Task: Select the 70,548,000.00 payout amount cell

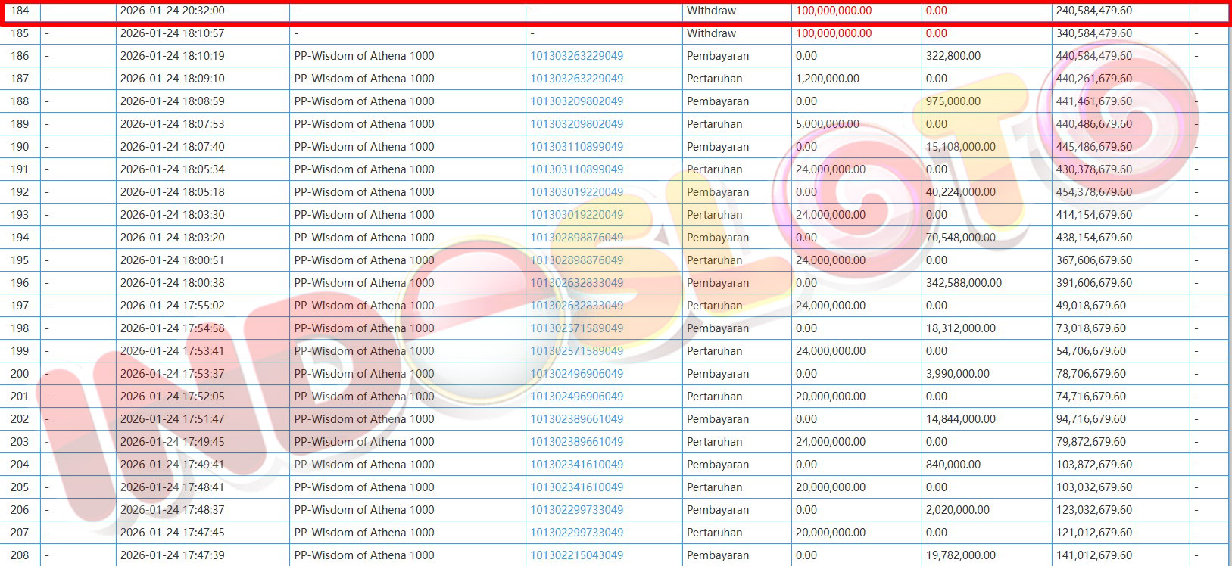Action: click(x=960, y=238)
